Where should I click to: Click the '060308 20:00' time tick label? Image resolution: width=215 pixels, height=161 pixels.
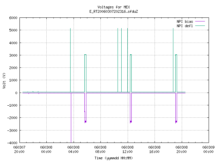[x=181, y=150]
